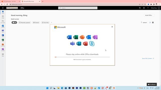The image size is (161, 90).
Task: Open My Content folder in the sidebar
Action: (3, 21)
